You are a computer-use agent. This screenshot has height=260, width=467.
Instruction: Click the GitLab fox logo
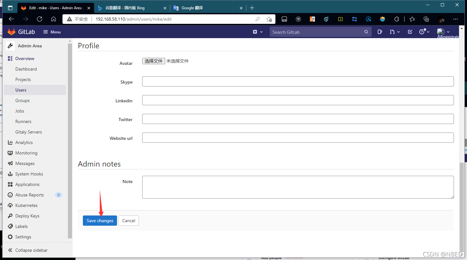[11, 31]
